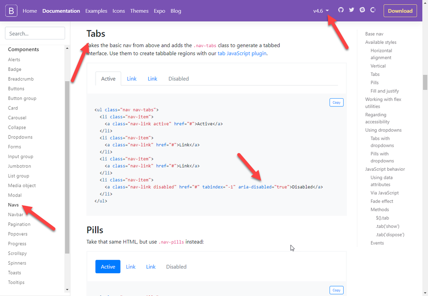Open Navbar in the components sidebar
Image resolution: width=428 pixels, height=296 pixels.
click(x=16, y=214)
